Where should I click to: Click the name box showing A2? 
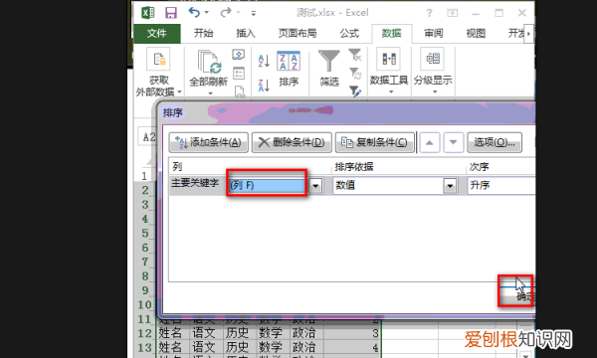147,137
